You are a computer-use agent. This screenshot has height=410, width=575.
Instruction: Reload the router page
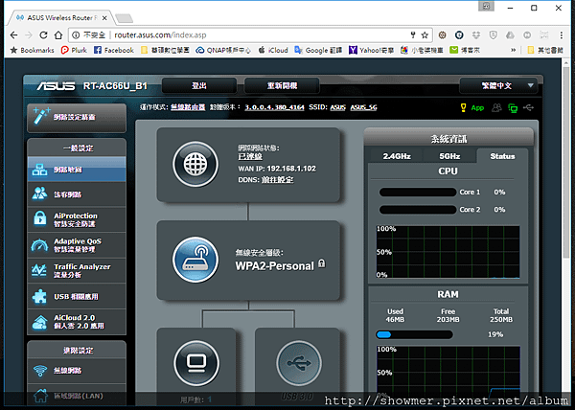click(x=43, y=35)
